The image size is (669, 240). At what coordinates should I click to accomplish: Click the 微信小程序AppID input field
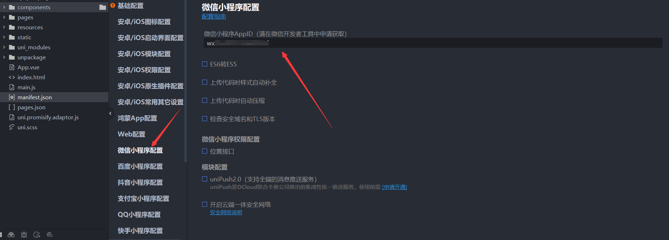pos(433,43)
